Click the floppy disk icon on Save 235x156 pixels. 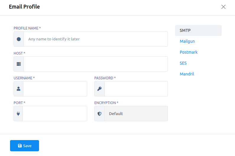click(20, 146)
